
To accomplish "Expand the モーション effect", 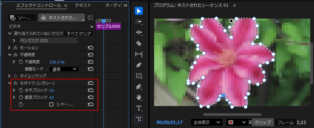I will tap(9, 48).
